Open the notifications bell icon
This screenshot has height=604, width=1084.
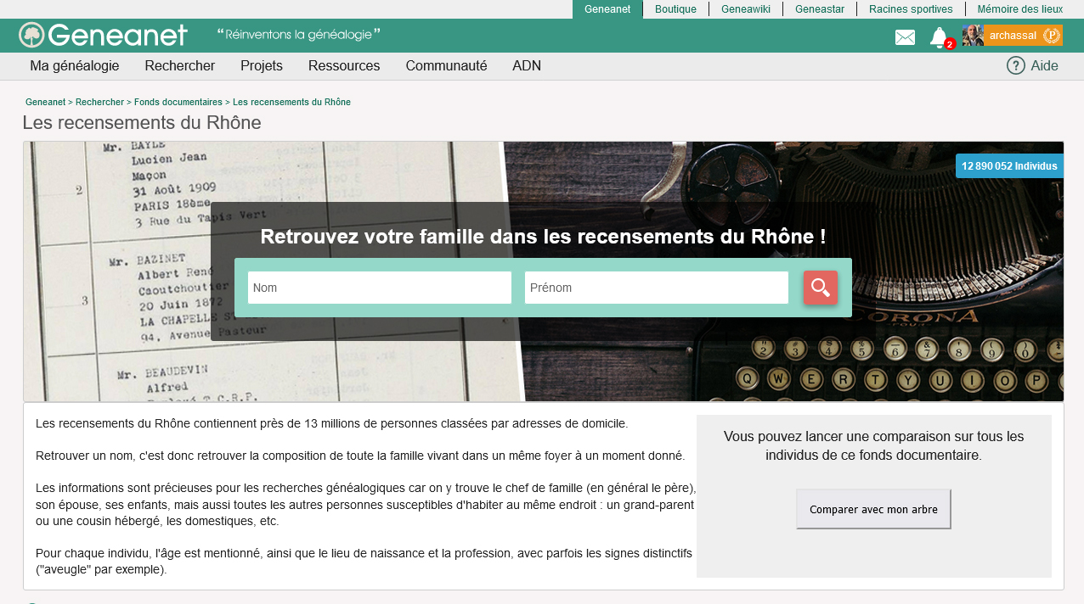(938, 36)
